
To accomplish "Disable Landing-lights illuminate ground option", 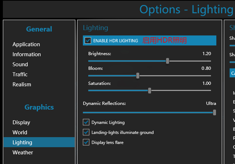I will click(86, 132).
